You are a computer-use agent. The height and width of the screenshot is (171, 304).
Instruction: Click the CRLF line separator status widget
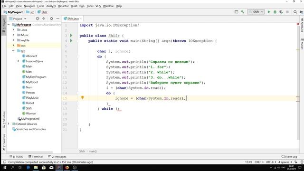[x=259, y=162]
